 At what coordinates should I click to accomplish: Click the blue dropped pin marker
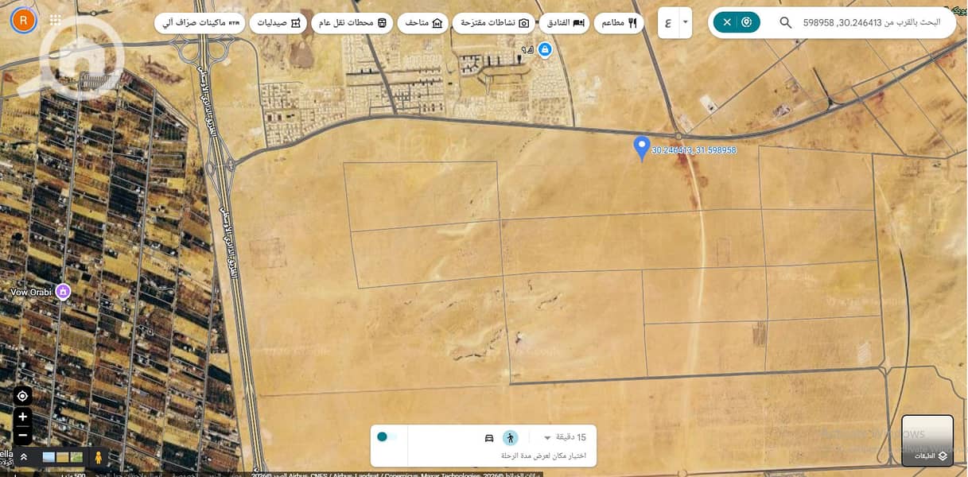[641, 149]
